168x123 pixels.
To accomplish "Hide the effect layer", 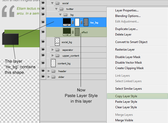I will click(43, 32).
